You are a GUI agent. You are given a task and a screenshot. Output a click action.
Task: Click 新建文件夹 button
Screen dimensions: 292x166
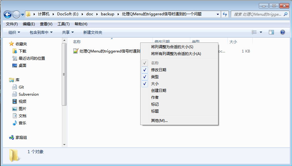pos(92,33)
